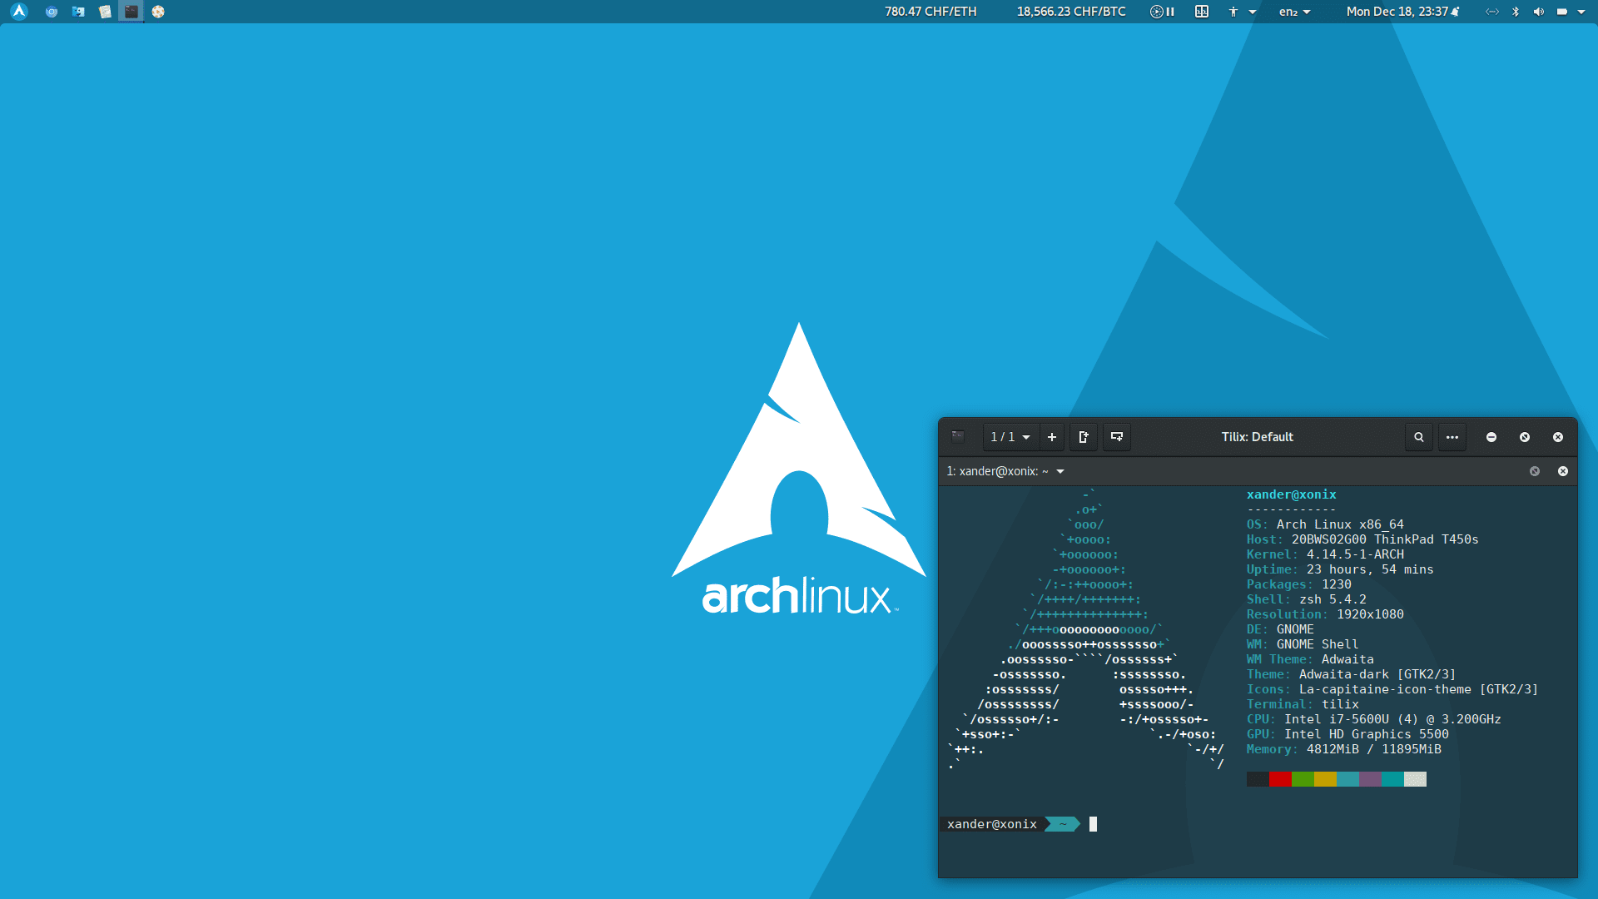This screenshot has height=899, width=1598.
Task: Click the terminal cursor at the prompt
Action: coord(1093,824)
